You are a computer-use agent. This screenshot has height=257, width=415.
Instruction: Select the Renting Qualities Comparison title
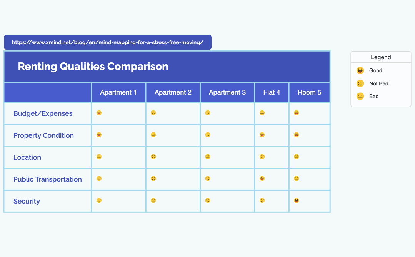93,67
